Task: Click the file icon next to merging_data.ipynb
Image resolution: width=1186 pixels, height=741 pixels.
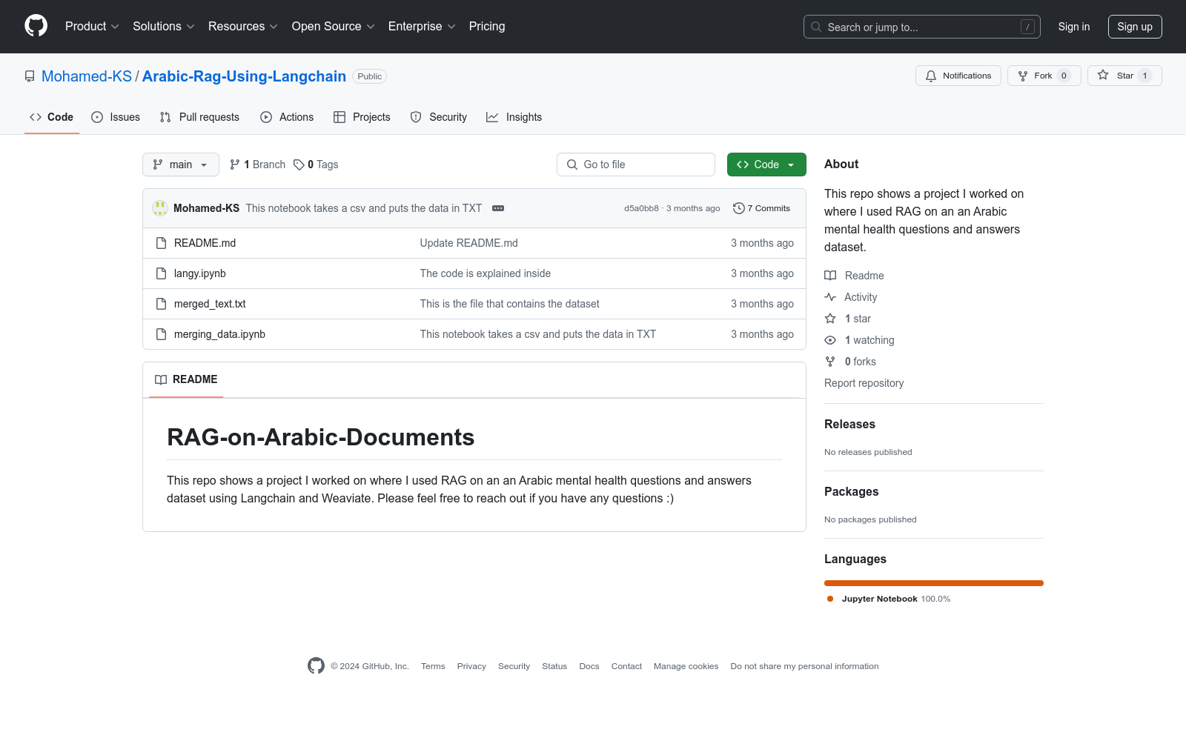Action: [161, 334]
